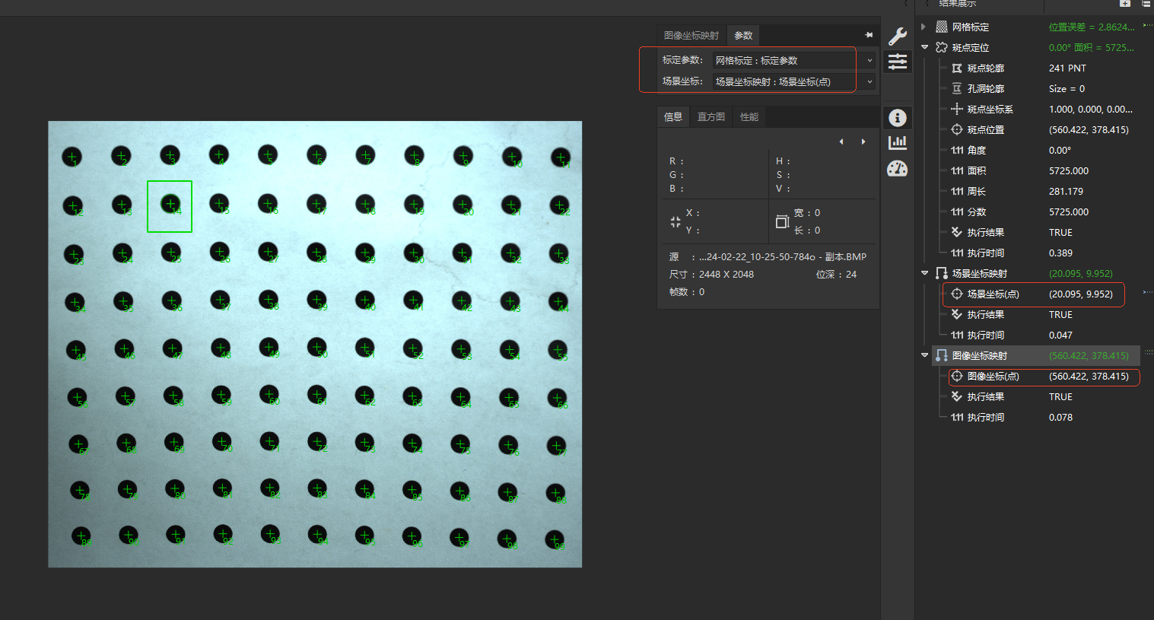Click value Size = 0
This screenshot has width=1154, height=620.
point(1067,88)
